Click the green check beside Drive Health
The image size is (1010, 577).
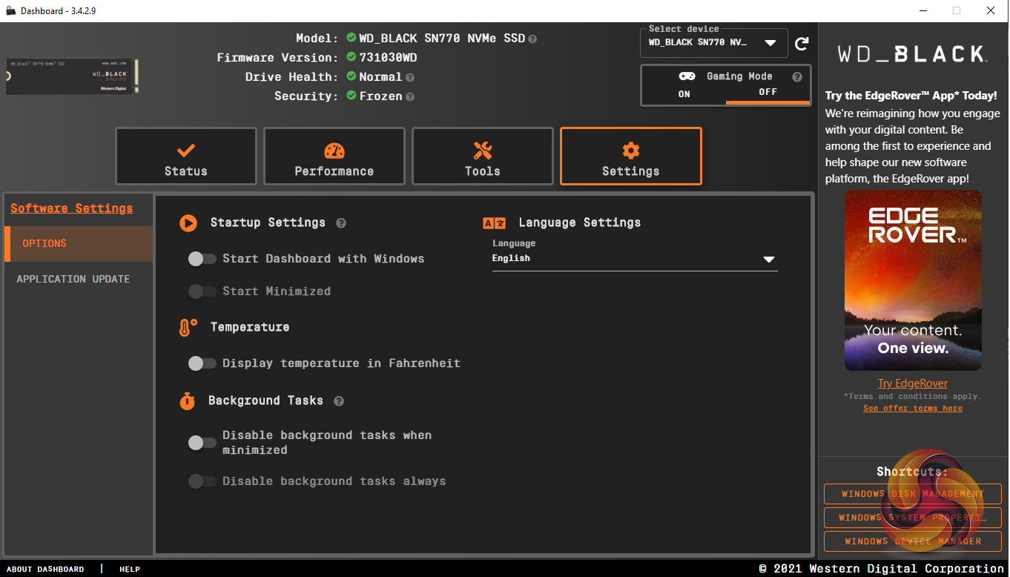pyautogui.click(x=351, y=76)
